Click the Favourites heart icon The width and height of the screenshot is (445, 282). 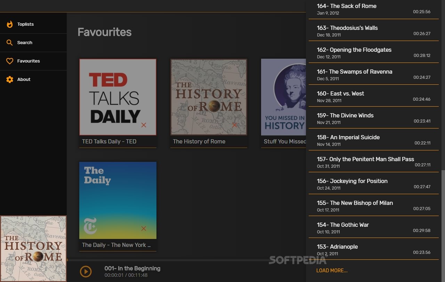[10, 61]
